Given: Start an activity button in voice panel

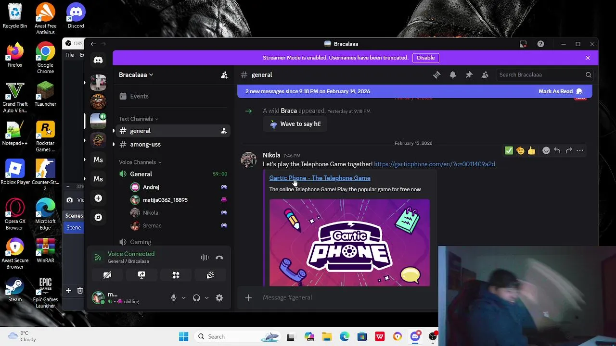Looking at the screenshot, I should (176, 275).
